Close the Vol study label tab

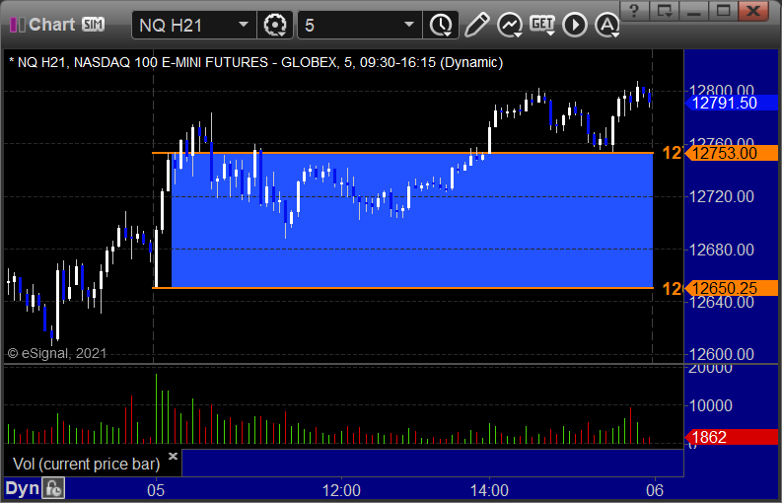pyautogui.click(x=173, y=456)
